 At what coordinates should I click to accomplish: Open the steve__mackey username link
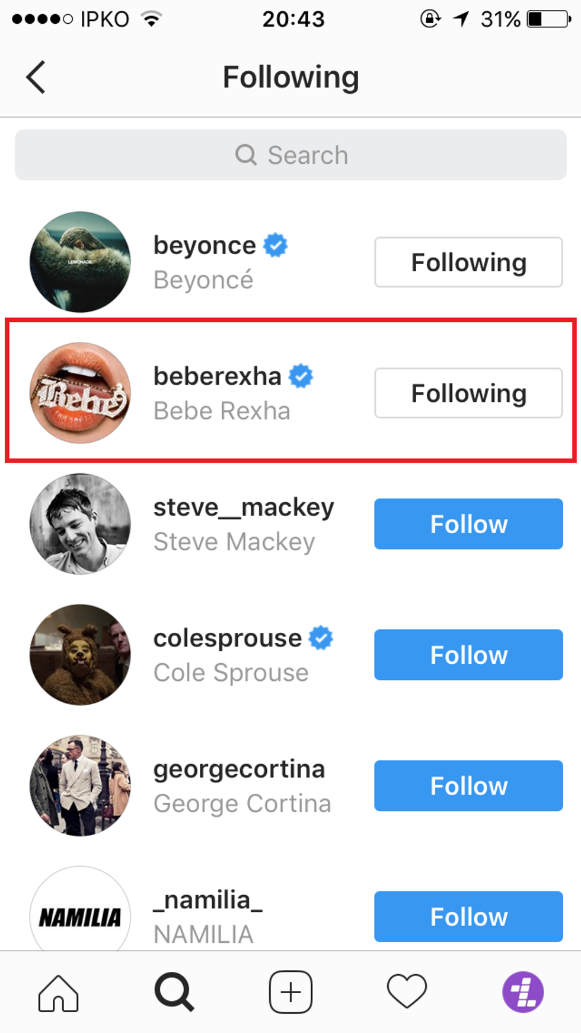pos(244,508)
